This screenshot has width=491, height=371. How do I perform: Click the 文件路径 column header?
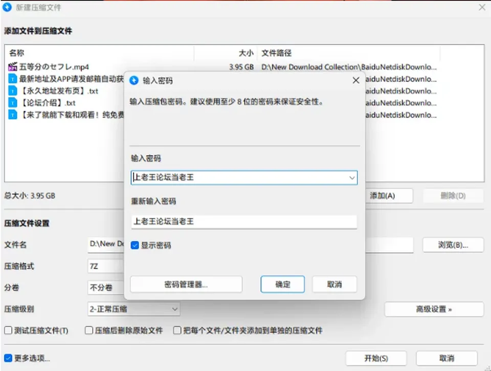click(277, 53)
